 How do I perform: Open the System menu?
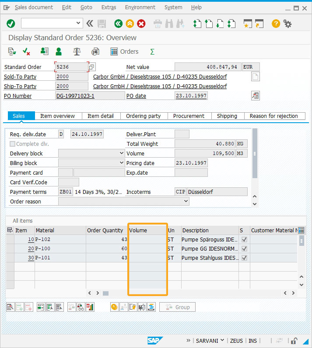coord(173,7)
